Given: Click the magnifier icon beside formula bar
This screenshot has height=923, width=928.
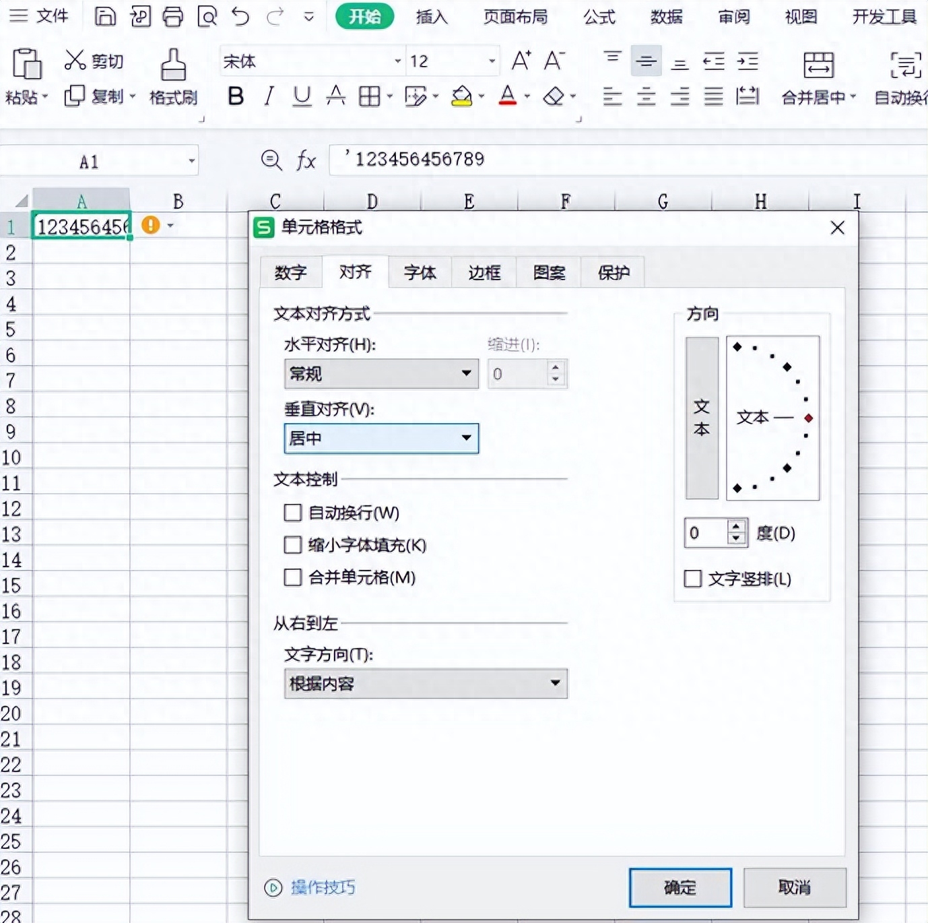Looking at the screenshot, I should pos(271,160).
